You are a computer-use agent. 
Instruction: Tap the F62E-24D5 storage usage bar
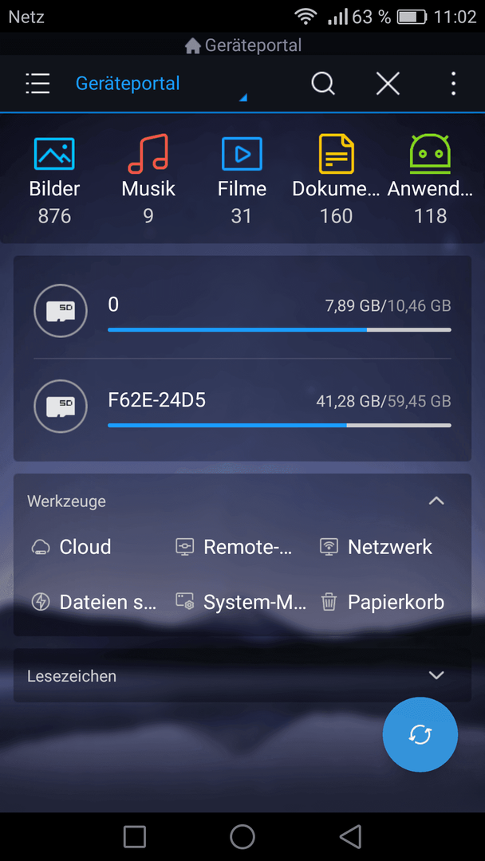(x=279, y=425)
